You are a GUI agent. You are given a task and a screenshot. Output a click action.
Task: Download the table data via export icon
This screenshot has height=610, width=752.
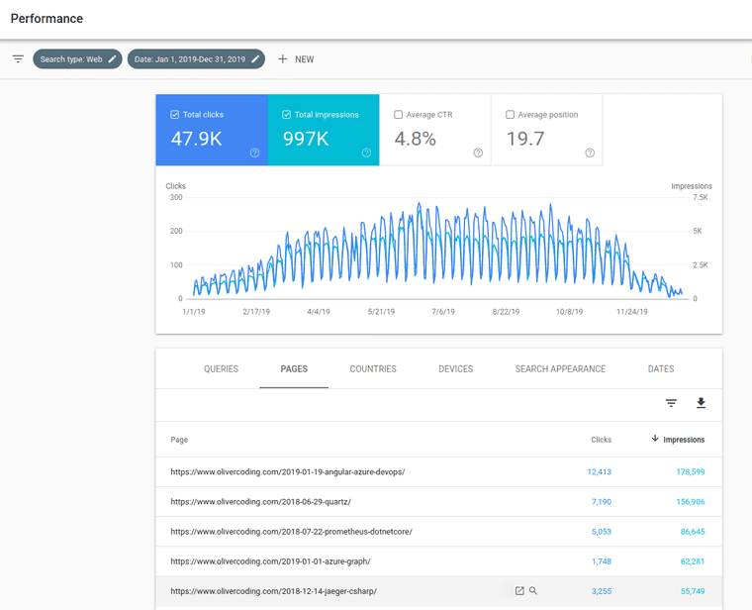(702, 403)
